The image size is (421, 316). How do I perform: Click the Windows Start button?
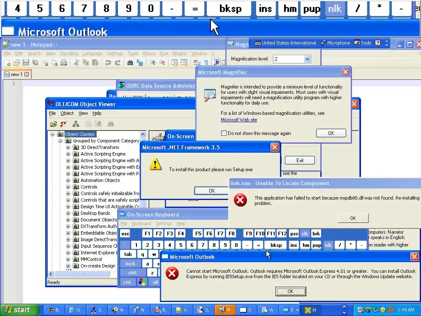(19, 310)
